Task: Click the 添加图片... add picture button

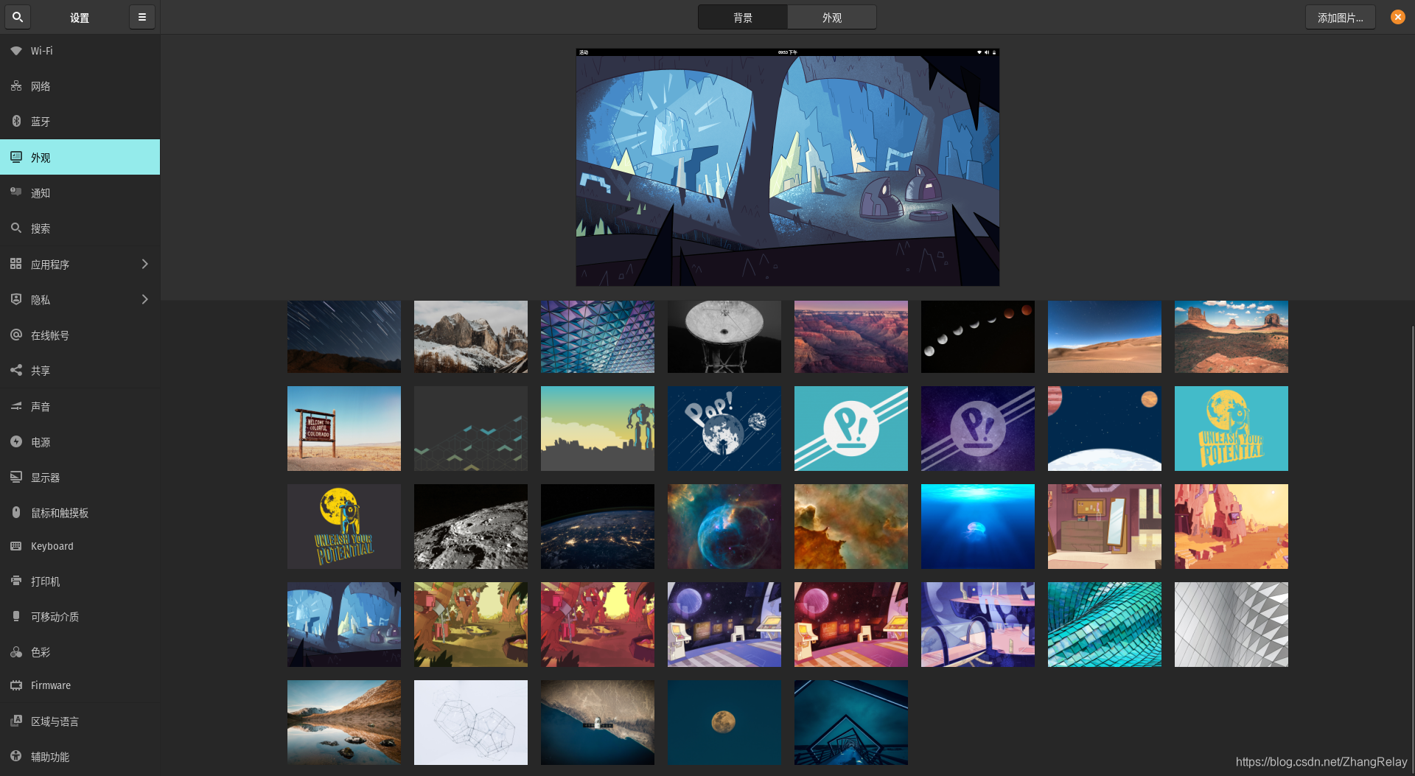Action: tap(1340, 17)
